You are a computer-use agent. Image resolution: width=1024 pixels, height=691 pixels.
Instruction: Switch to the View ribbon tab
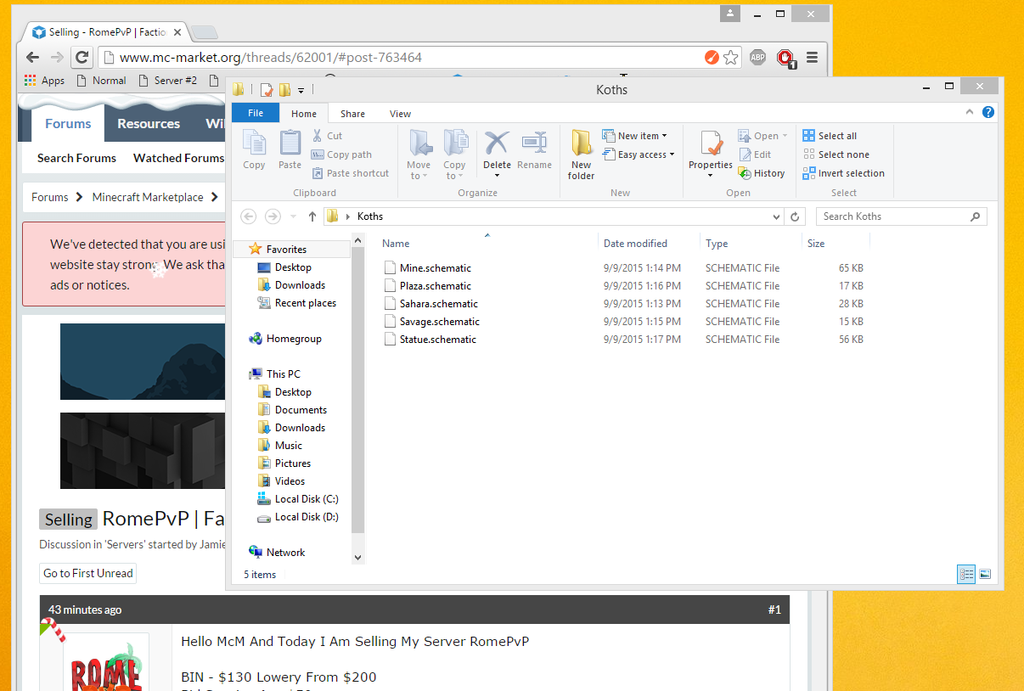coord(400,114)
